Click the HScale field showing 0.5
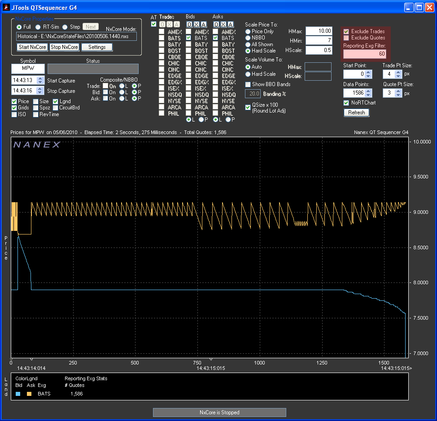 pyautogui.click(x=319, y=50)
